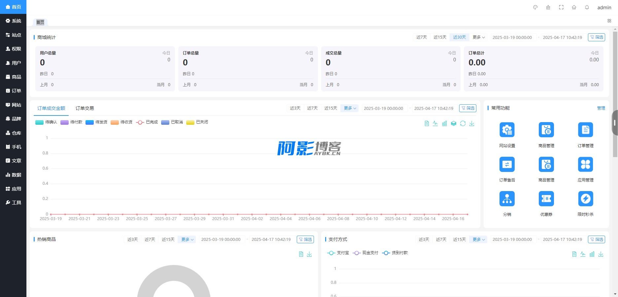The height and width of the screenshot is (297, 618).
Task: Click the clear cache broom icon
Action: pyautogui.click(x=548, y=7)
